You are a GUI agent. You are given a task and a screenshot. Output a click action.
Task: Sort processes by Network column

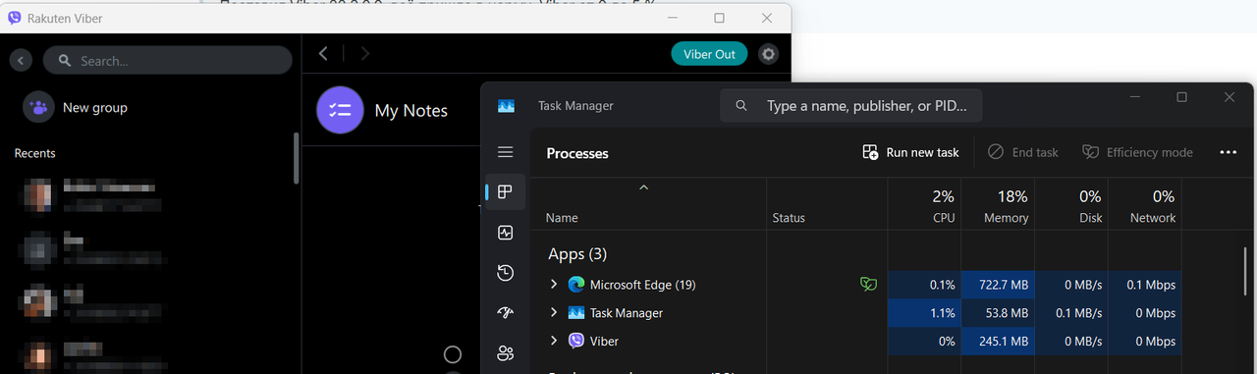[1145, 205]
